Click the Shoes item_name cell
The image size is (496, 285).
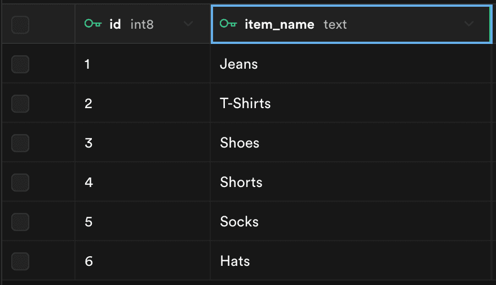pyautogui.click(x=240, y=143)
